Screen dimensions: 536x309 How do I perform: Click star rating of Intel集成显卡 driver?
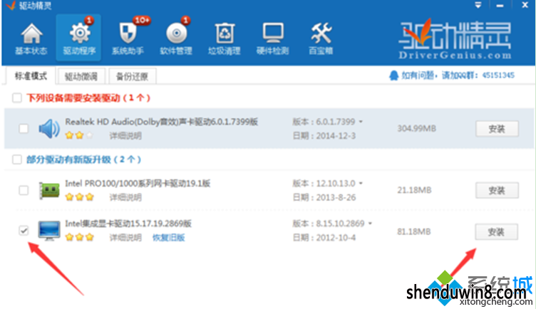tap(79, 237)
